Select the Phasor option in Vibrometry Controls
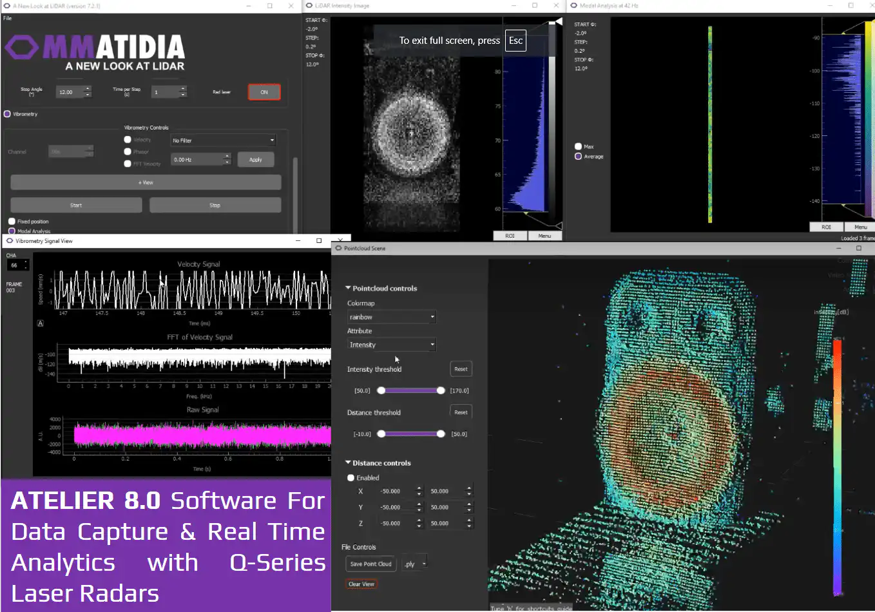Viewport: 875px width, 612px height. click(128, 151)
